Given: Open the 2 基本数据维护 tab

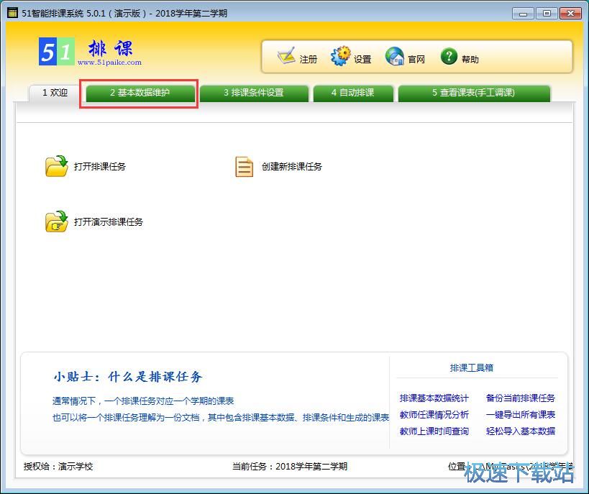Looking at the screenshot, I should pyautogui.click(x=140, y=93).
